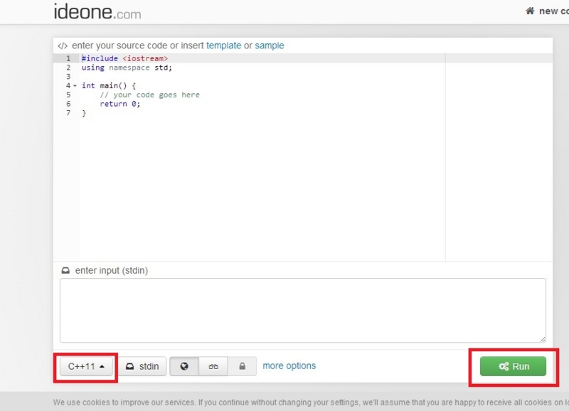Click inside the stdin input textarea
The width and height of the screenshot is (569, 411).
(x=303, y=311)
